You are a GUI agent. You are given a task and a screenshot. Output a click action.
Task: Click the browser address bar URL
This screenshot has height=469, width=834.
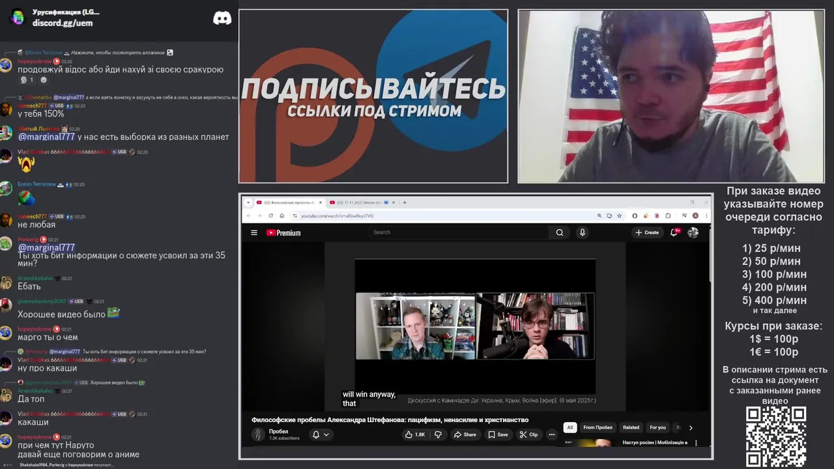point(337,216)
